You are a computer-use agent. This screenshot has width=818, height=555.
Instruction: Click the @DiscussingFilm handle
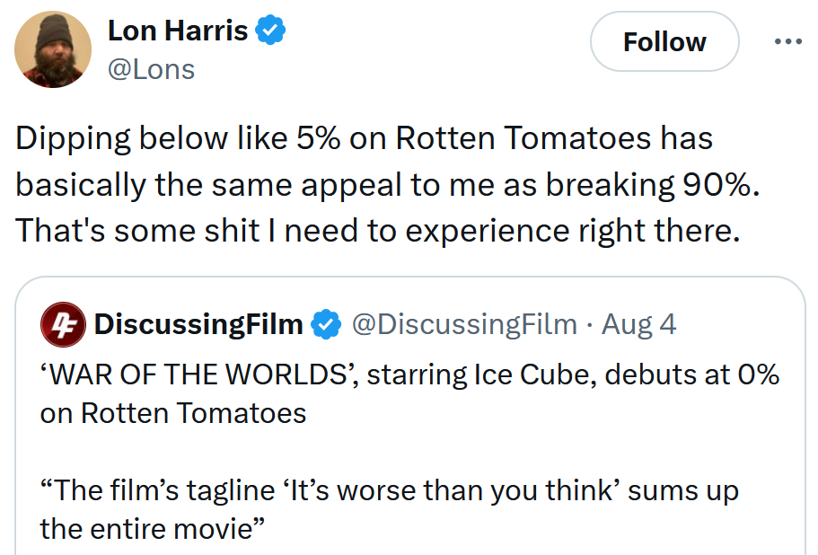click(x=464, y=324)
